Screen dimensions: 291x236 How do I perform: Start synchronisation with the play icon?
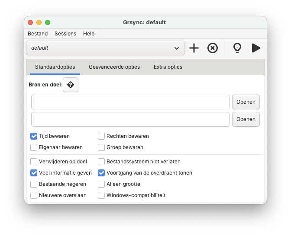point(256,48)
